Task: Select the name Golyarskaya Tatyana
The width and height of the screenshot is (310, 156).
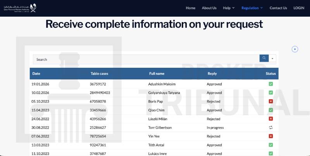Action: [x=164, y=93]
